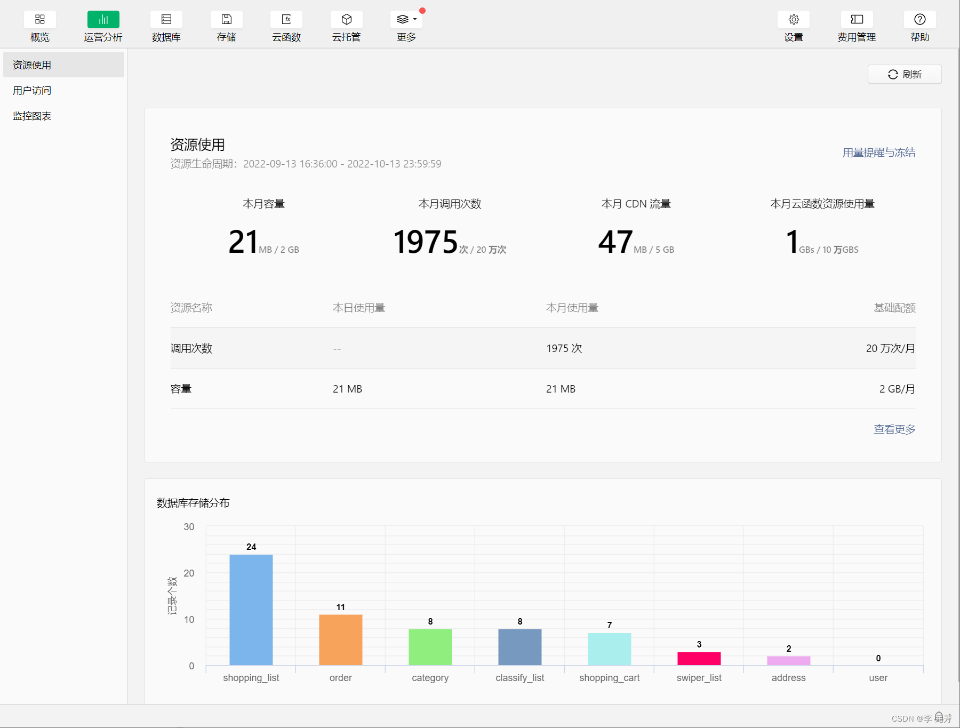
Task: Click the 20 万次/月 quota cell
Action: tap(891, 348)
